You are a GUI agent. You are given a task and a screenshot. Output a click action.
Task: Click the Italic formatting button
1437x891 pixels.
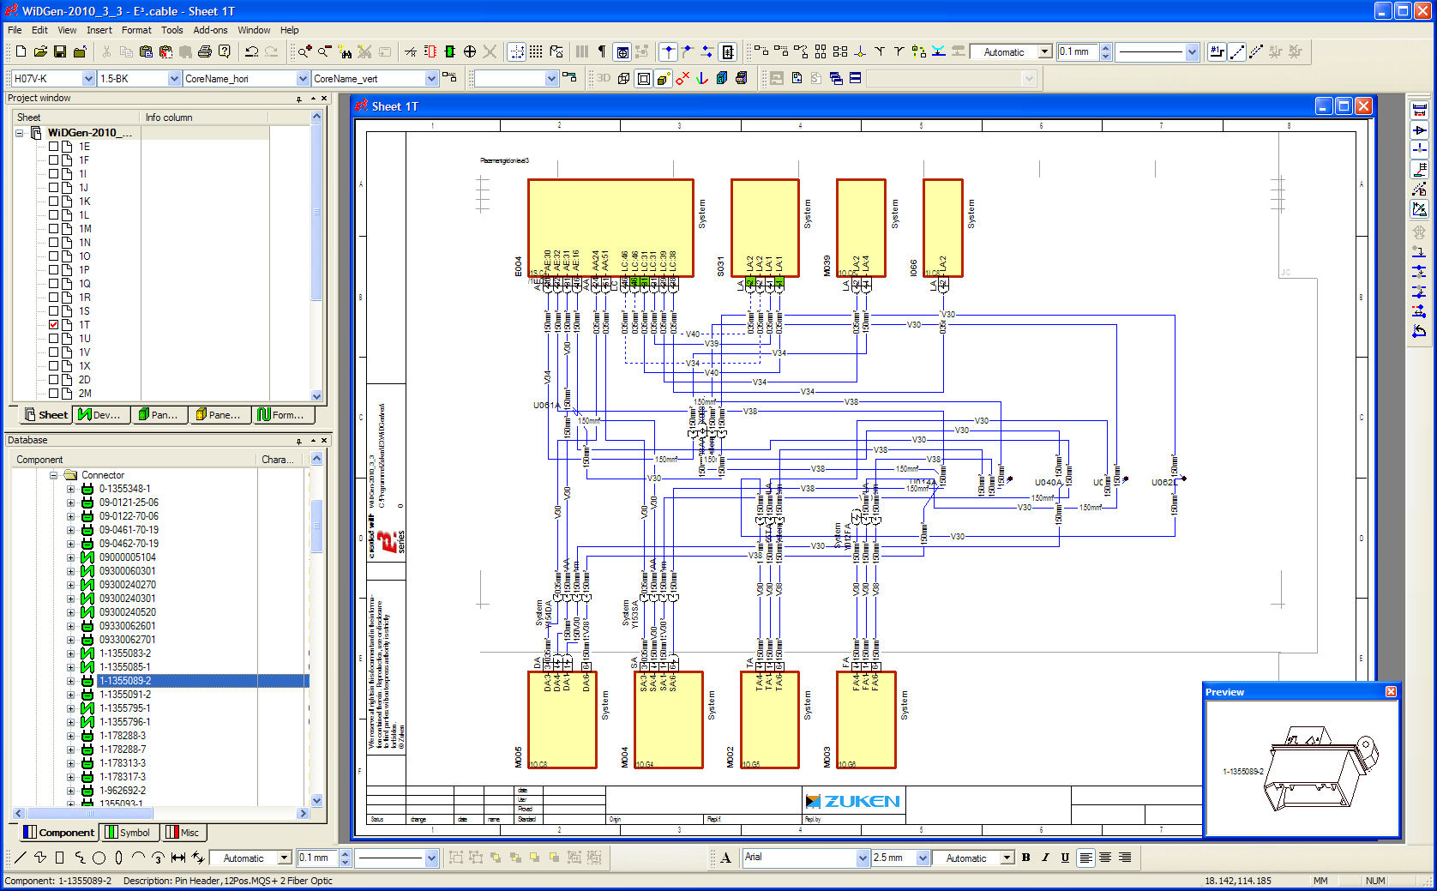pos(1045,858)
